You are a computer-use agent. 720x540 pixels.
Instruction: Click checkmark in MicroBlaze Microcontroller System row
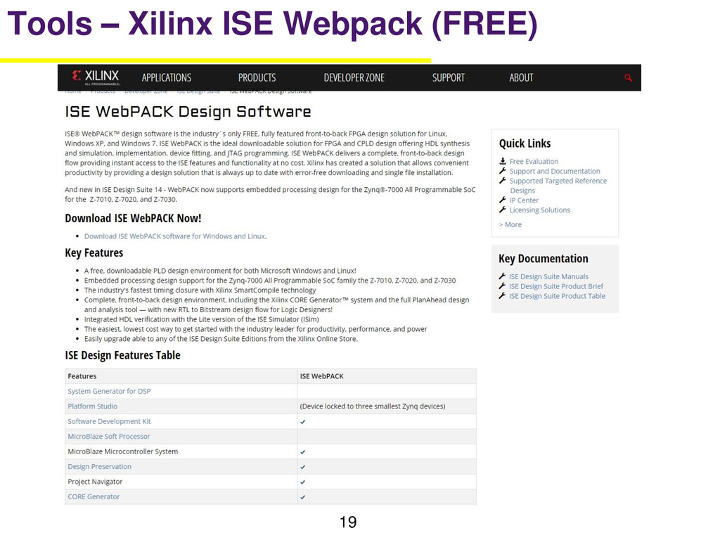click(x=302, y=452)
